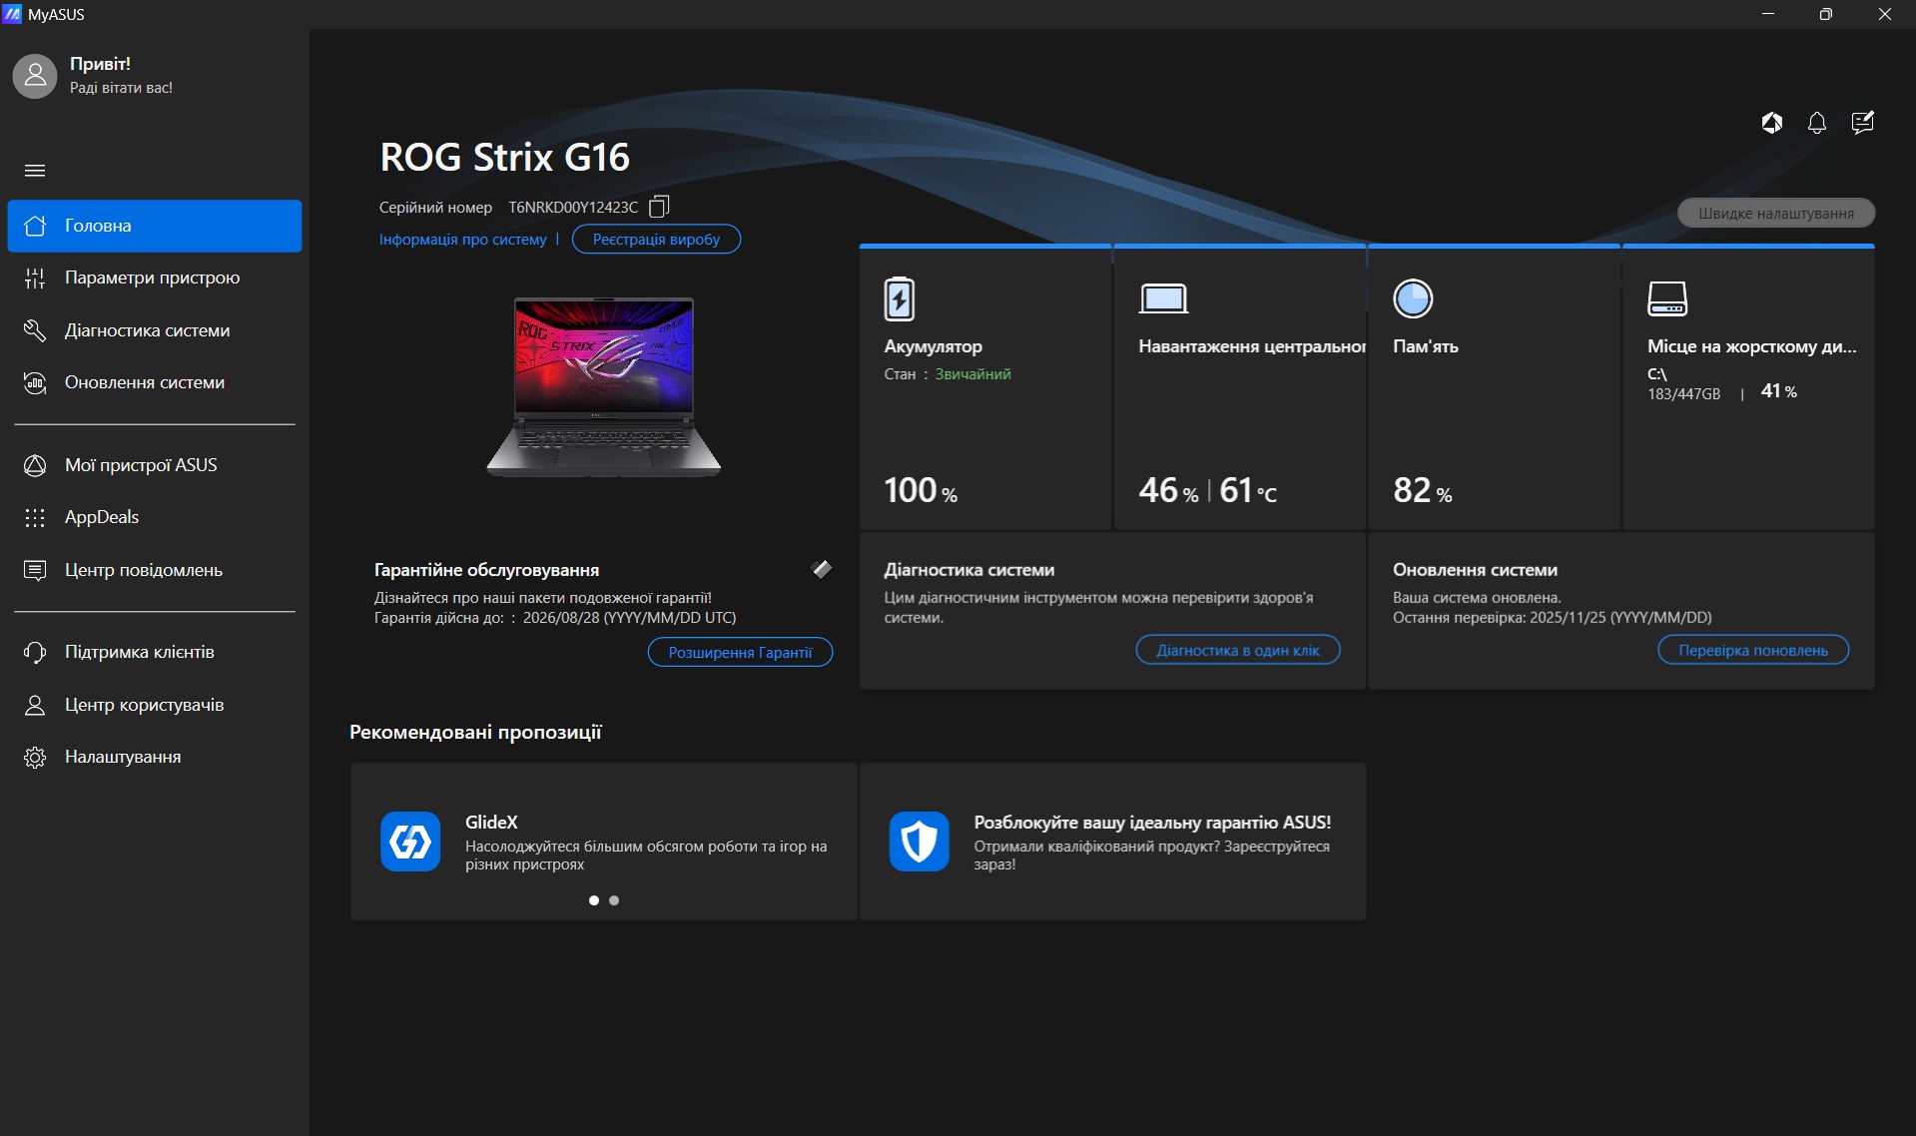This screenshot has height=1136, width=1916.
Task: Open the GlideX app icon
Action: (x=410, y=842)
